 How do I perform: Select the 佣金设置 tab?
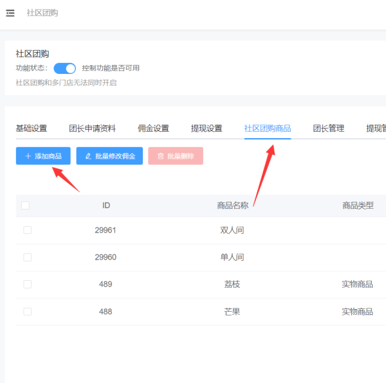click(153, 128)
